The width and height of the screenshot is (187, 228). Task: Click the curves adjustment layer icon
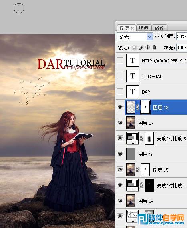[x=133, y=216]
